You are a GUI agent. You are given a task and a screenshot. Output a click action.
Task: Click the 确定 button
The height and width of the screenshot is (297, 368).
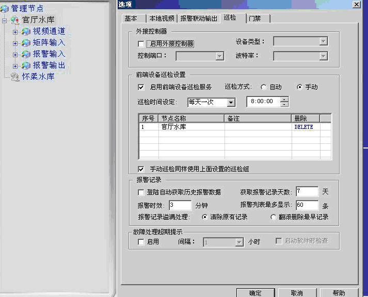coord(255,292)
